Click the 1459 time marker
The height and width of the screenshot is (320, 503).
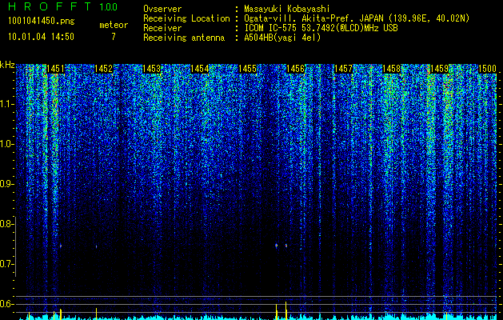(x=439, y=69)
